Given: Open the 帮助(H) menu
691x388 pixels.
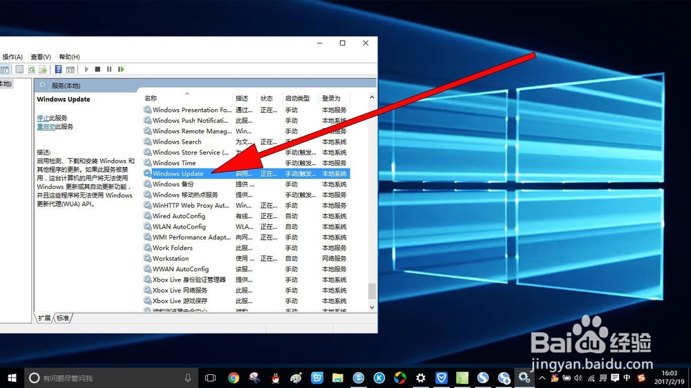Looking at the screenshot, I should (69, 57).
